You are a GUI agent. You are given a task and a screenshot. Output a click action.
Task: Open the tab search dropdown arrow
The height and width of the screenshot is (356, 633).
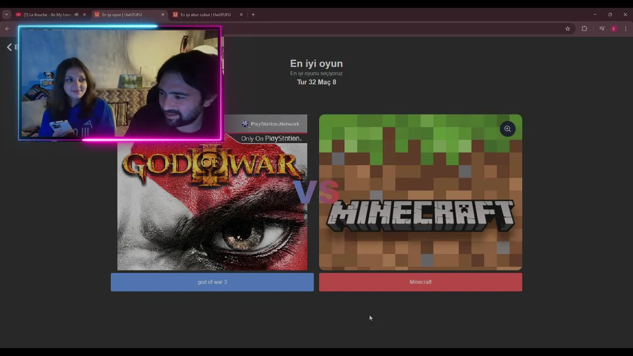coord(6,15)
